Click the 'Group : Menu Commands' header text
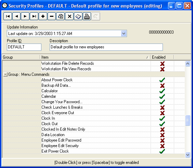193x168 pixels. pos(29,74)
